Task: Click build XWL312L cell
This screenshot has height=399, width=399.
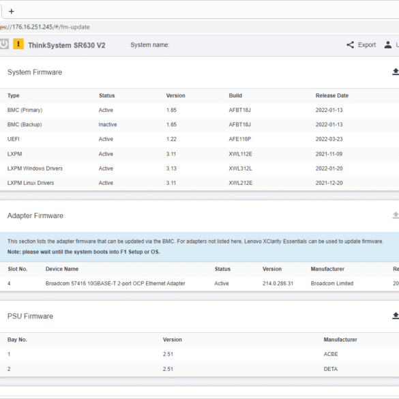Action: (x=240, y=168)
